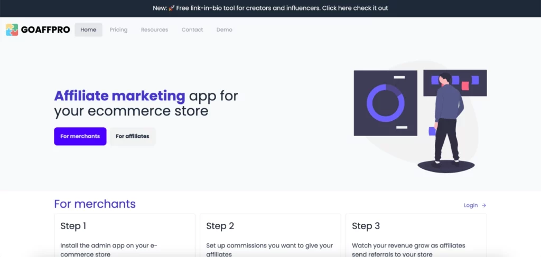The image size is (541, 257).
Task: Go to the Pricing page
Action: click(x=118, y=30)
